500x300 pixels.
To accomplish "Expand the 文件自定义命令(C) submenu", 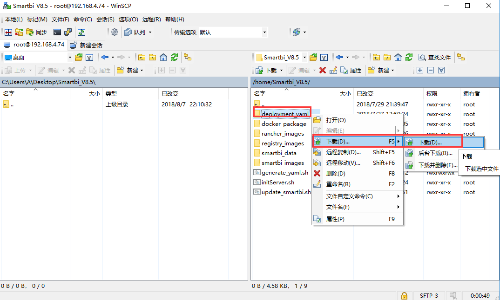I will tap(357, 196).
